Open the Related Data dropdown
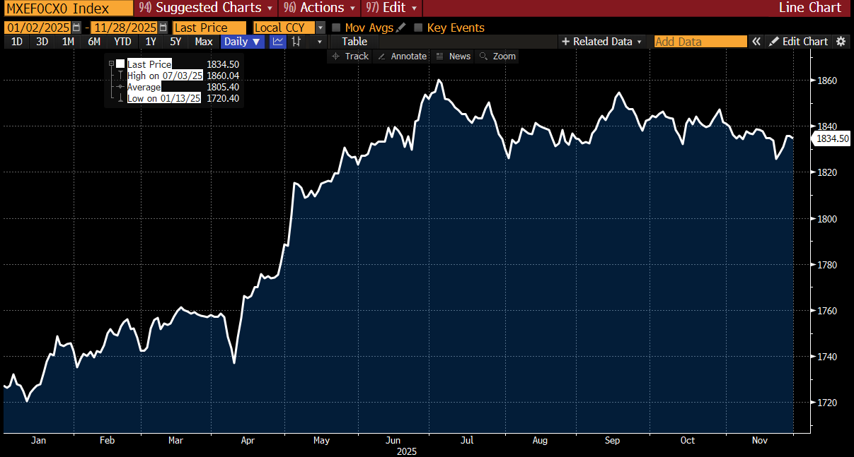The image size is (854, 457). point(601,42)
